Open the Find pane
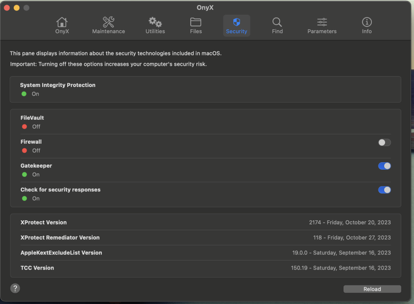This screenshot has width=414, height=304. tap(277, 26)
